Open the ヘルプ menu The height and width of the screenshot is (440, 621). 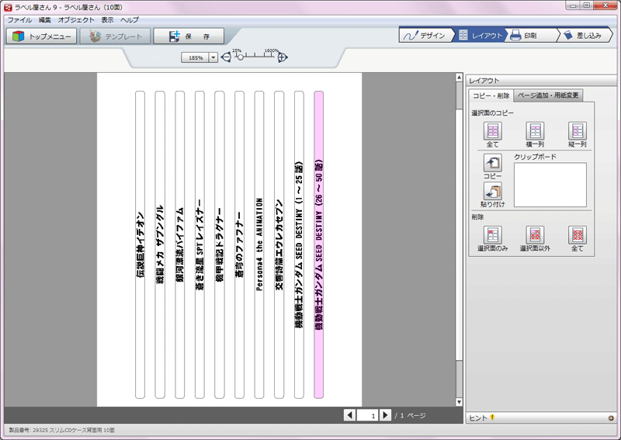130,20
